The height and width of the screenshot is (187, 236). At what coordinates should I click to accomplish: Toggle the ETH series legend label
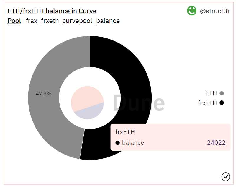click(211, 93)
